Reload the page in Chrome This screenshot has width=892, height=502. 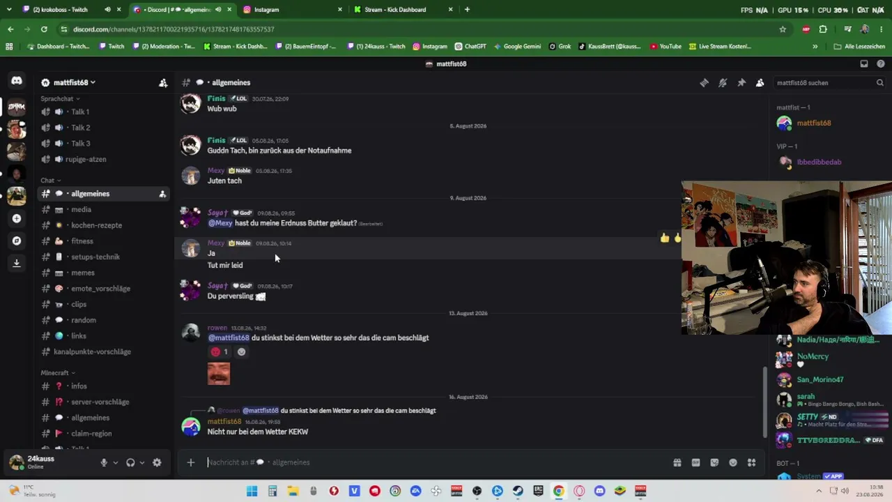[x=44, y=29]
